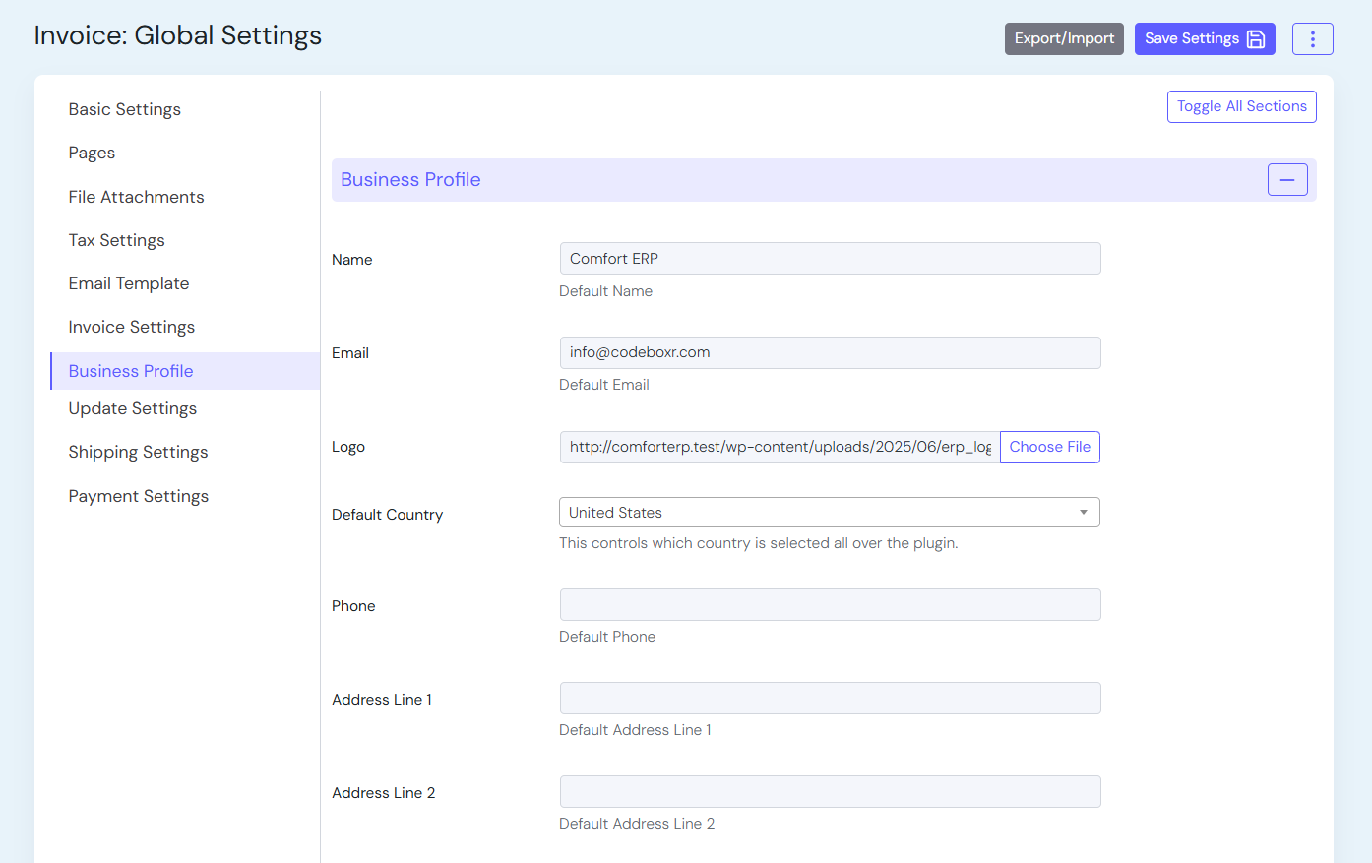Select Update Settings in sidebar
This screenshot has height=863, width=1372.
click(133, 408)
